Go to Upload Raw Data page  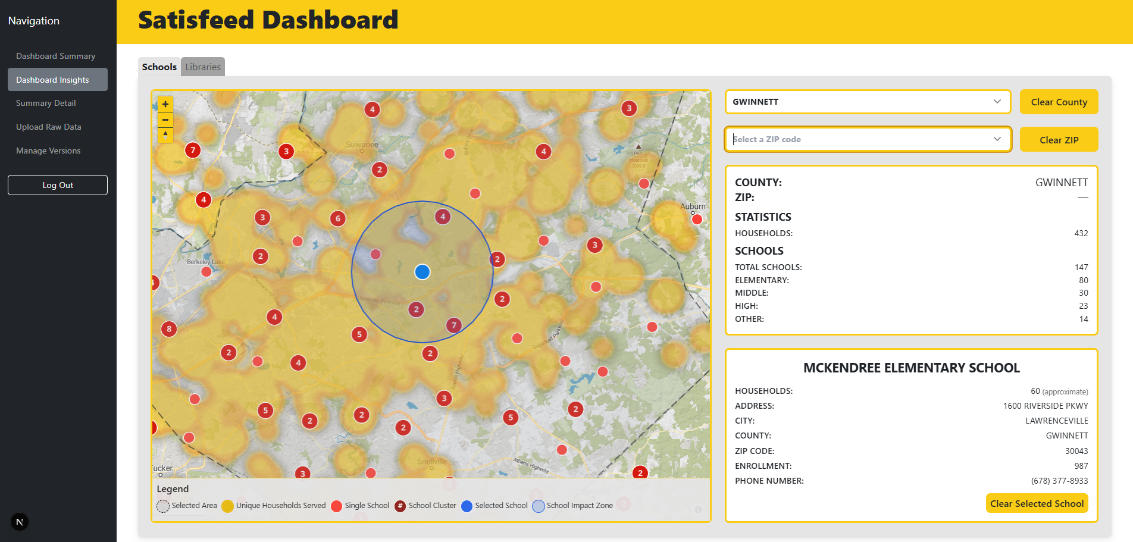pyautogui.click(x=48, y=127)
